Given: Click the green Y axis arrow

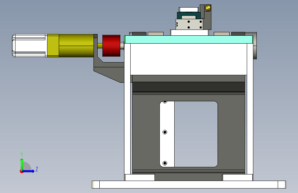Looking at the screenshot, I should (x=22, y=164).
